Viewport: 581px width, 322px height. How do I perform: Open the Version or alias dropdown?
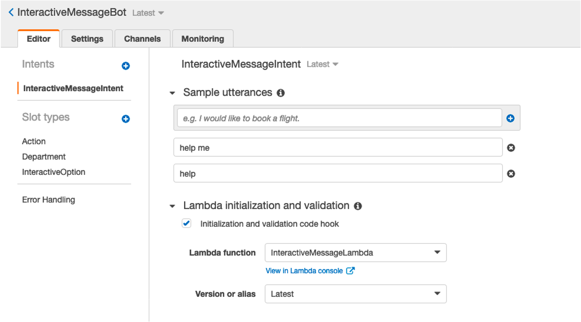356,294
